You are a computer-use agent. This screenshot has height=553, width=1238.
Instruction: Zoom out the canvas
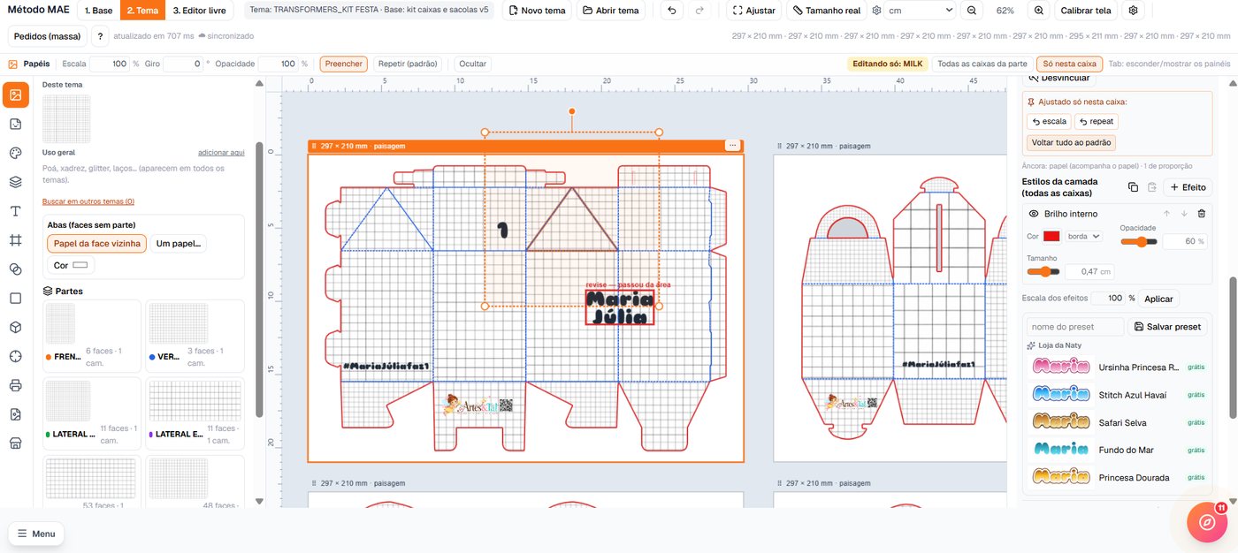[972, 11]
